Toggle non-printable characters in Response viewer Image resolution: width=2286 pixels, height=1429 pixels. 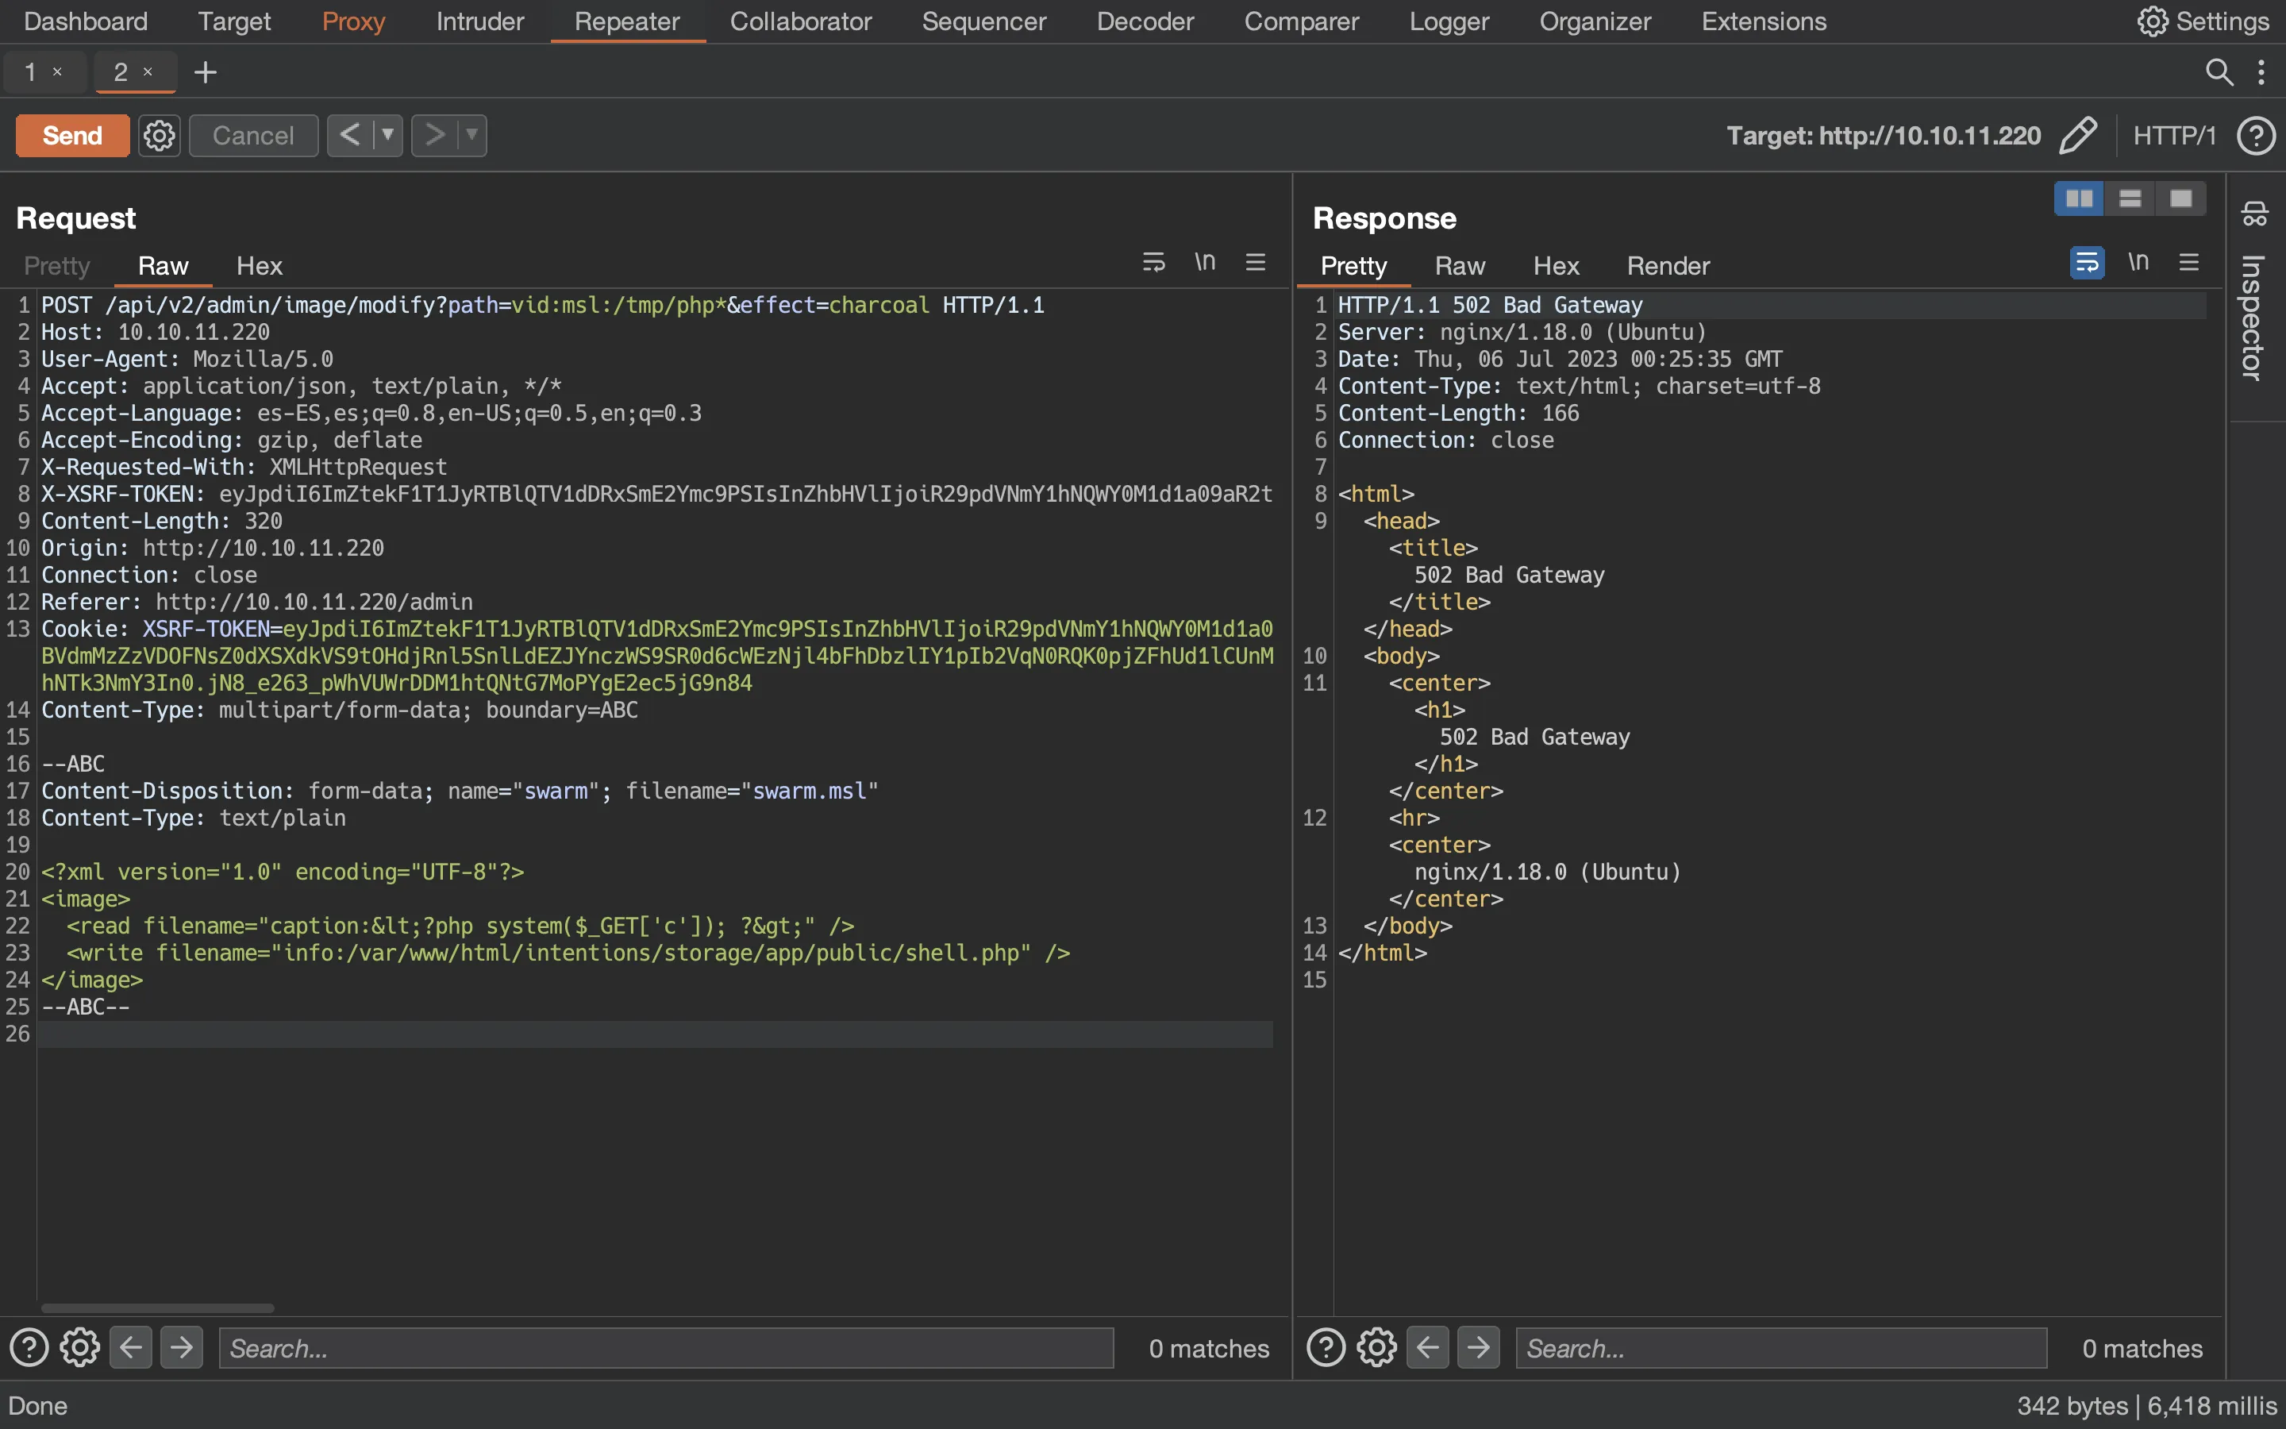2138,262
